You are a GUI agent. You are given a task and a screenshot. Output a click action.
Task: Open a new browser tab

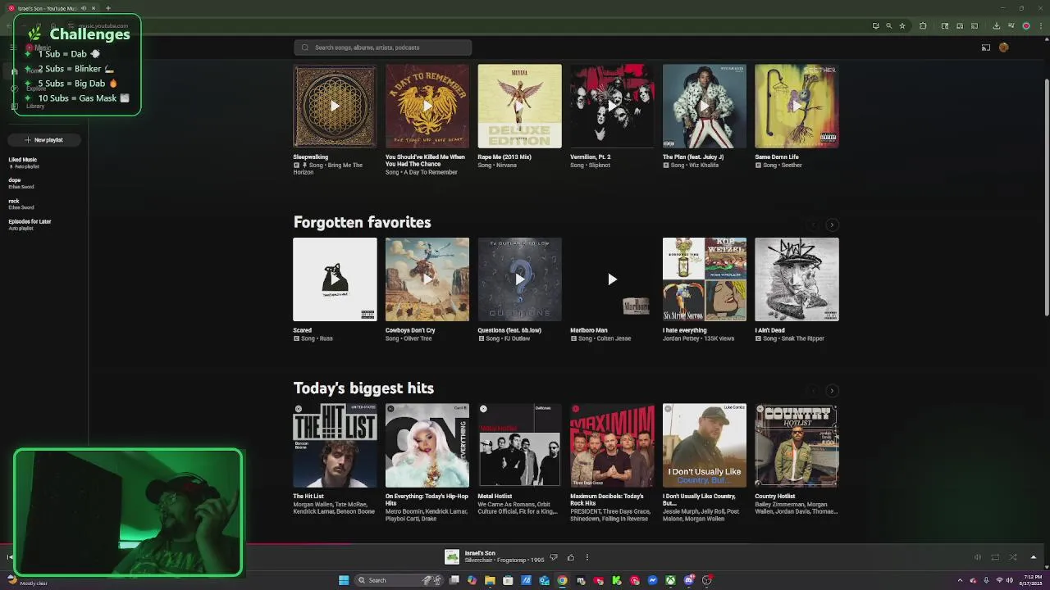107,8
